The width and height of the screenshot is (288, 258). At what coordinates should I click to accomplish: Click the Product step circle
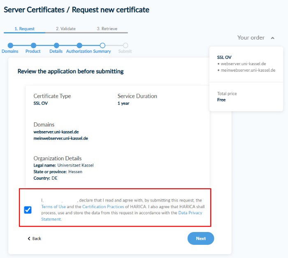click(x=33, y=45)
